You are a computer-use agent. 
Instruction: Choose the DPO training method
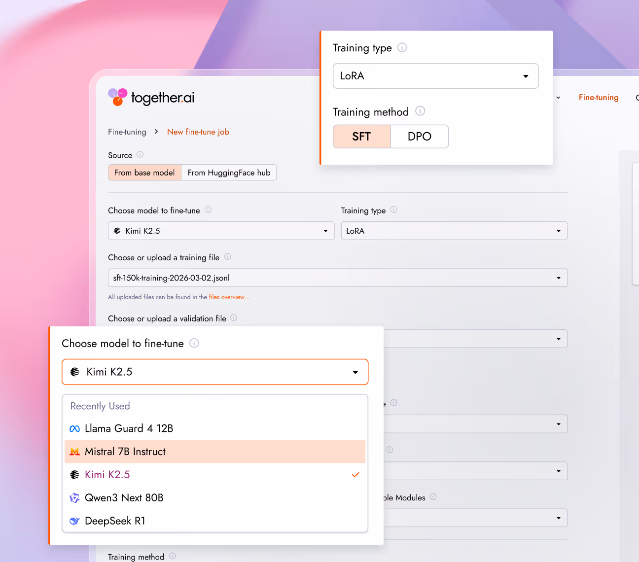pos(420,137)
